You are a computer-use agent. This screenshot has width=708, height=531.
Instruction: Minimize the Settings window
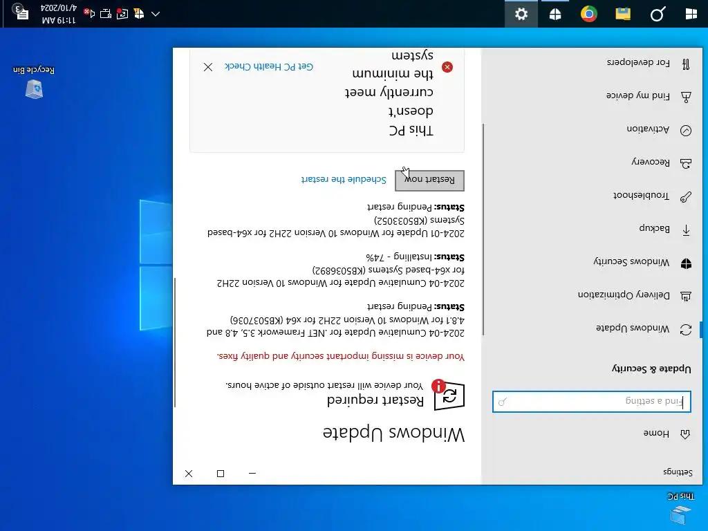coord(252,473)
